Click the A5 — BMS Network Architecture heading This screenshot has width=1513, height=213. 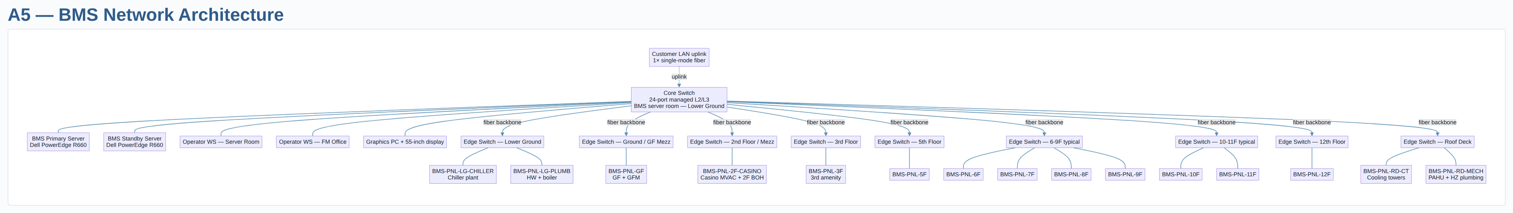tap(146, 15)
